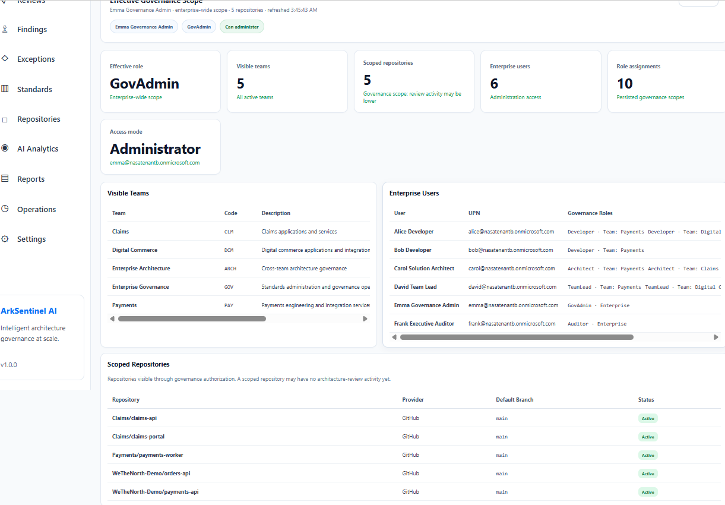The height and width of the screenshot is (505, 725).
Task: Click the Emma Governance Admin chip
Action: 144,27
